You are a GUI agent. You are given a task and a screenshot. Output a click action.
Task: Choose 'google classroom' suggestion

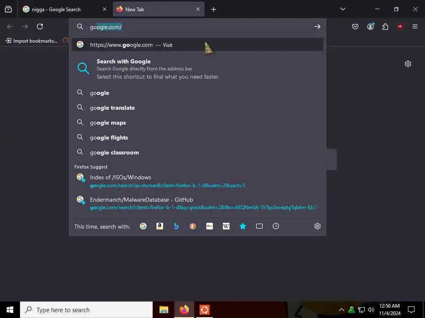point(198,152)
